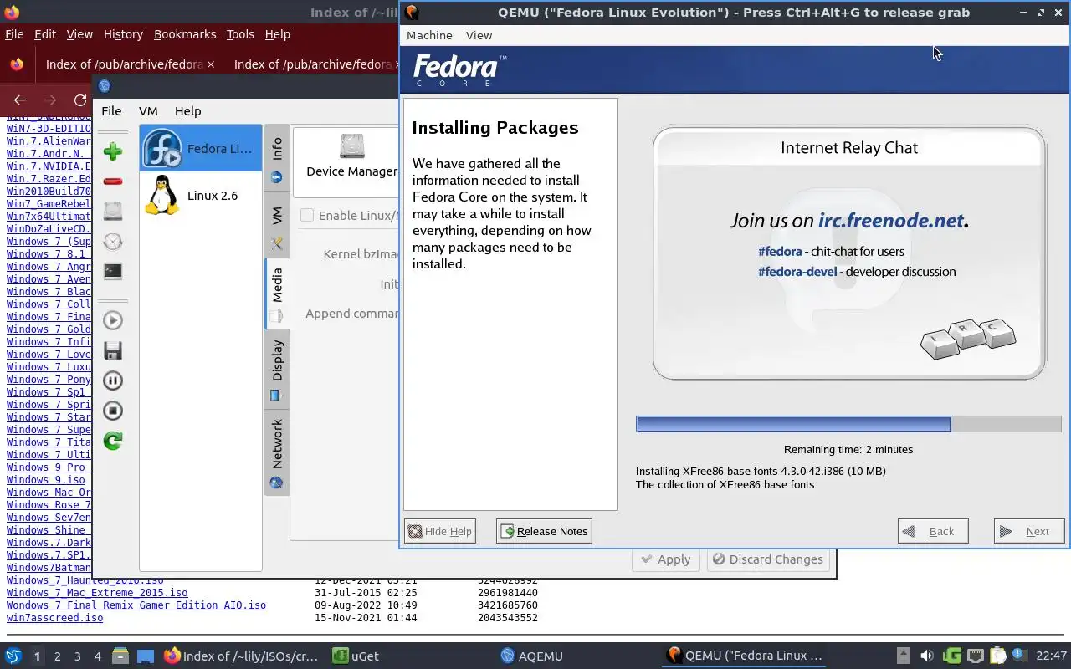
Task: Open Firefox File menu
Action: [14, 34]
